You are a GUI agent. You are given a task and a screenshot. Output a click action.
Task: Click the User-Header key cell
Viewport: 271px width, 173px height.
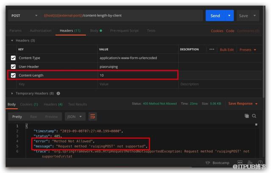coord(57,67)
